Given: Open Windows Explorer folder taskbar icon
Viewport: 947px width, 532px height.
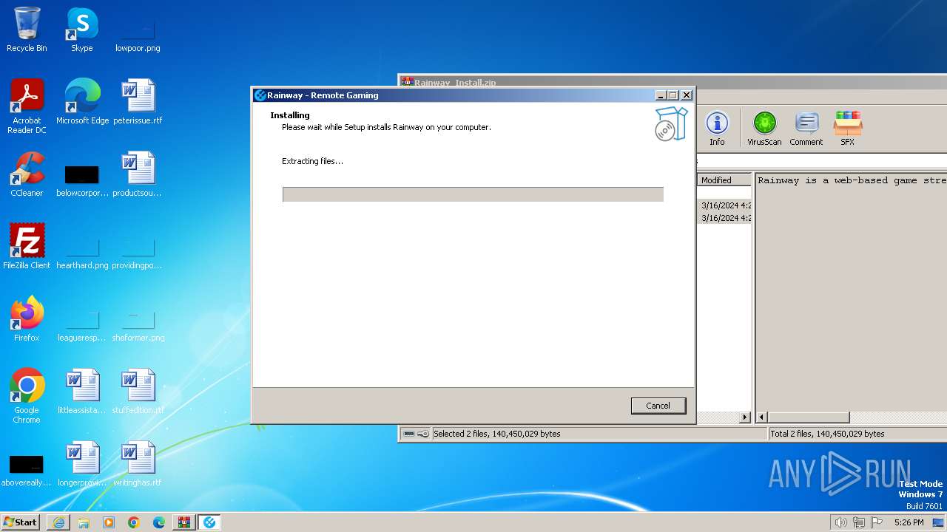Looking at the screenshot, I should (x=84, y=522).
